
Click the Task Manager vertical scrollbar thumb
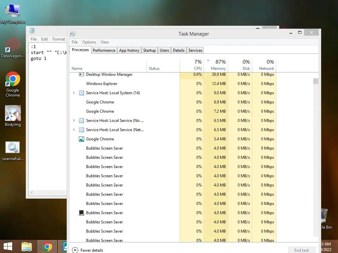tap(316, 81)
